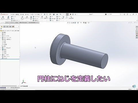This screenshot has height=103, width=138.
Task: Click the Save icon
Action: point(54,14)
